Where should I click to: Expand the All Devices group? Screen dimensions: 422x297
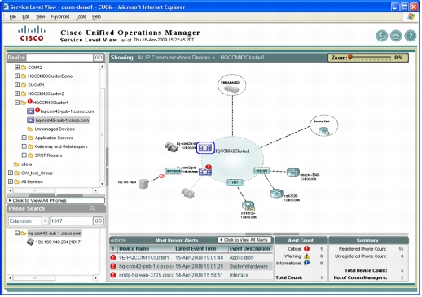pos(11,181)
